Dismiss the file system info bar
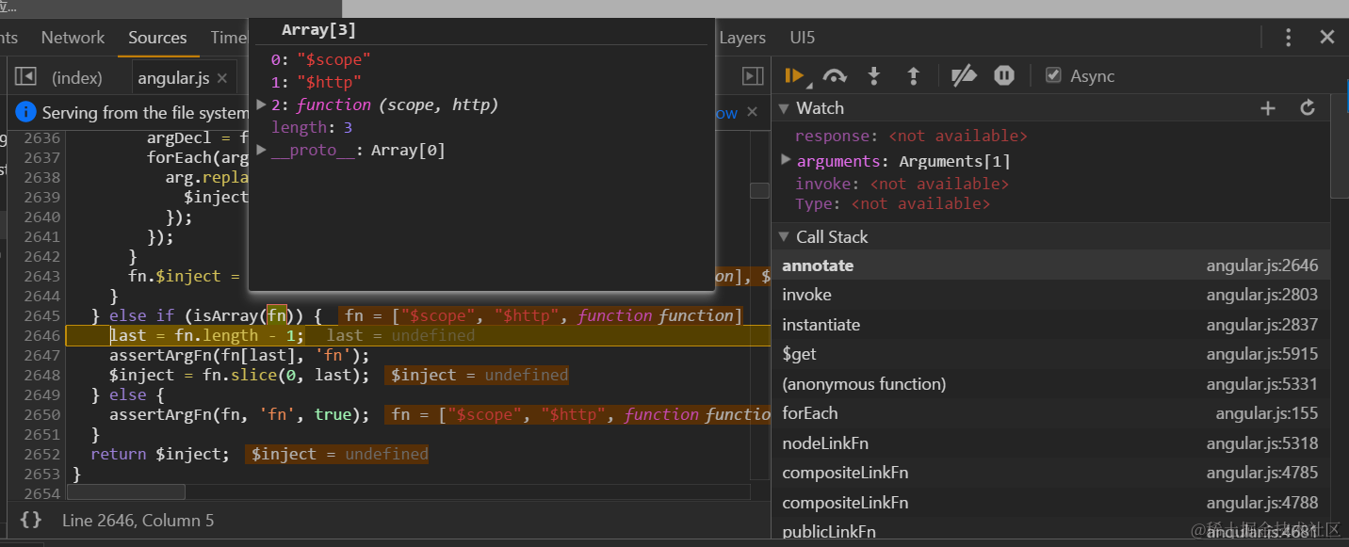 click(x=752, y=112)
